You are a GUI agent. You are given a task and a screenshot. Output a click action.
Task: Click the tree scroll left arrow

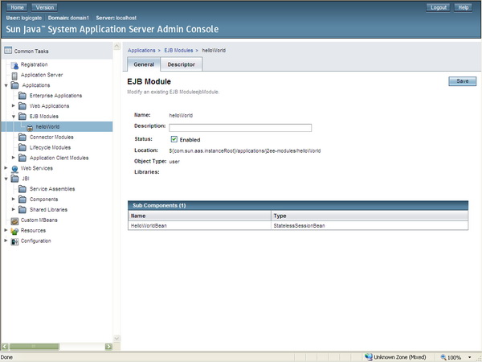point(5,347)
